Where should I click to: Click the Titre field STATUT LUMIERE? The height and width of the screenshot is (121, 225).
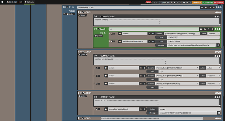click(194, 41)
